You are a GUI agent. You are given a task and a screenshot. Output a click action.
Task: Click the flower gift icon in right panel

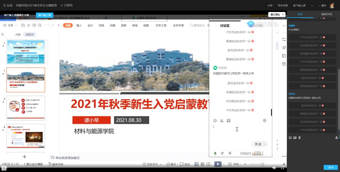click(x=299, y=137)
